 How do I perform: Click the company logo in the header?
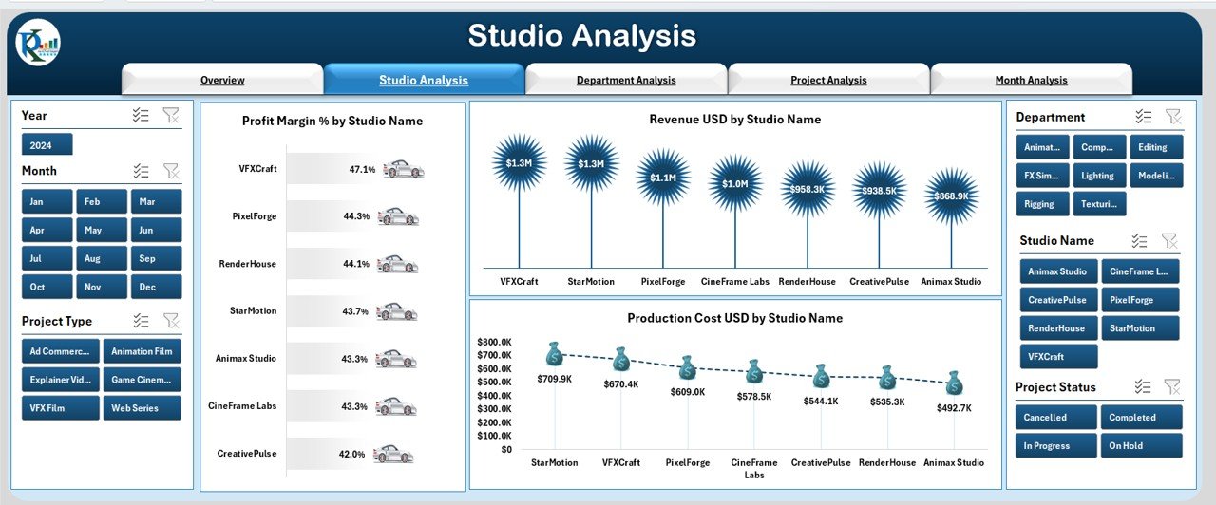click(38, 44)
